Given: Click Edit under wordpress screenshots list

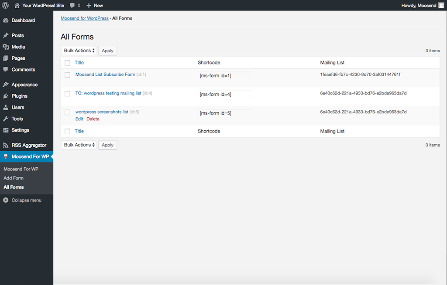Looking at the screenshot, I should (79, 119).
